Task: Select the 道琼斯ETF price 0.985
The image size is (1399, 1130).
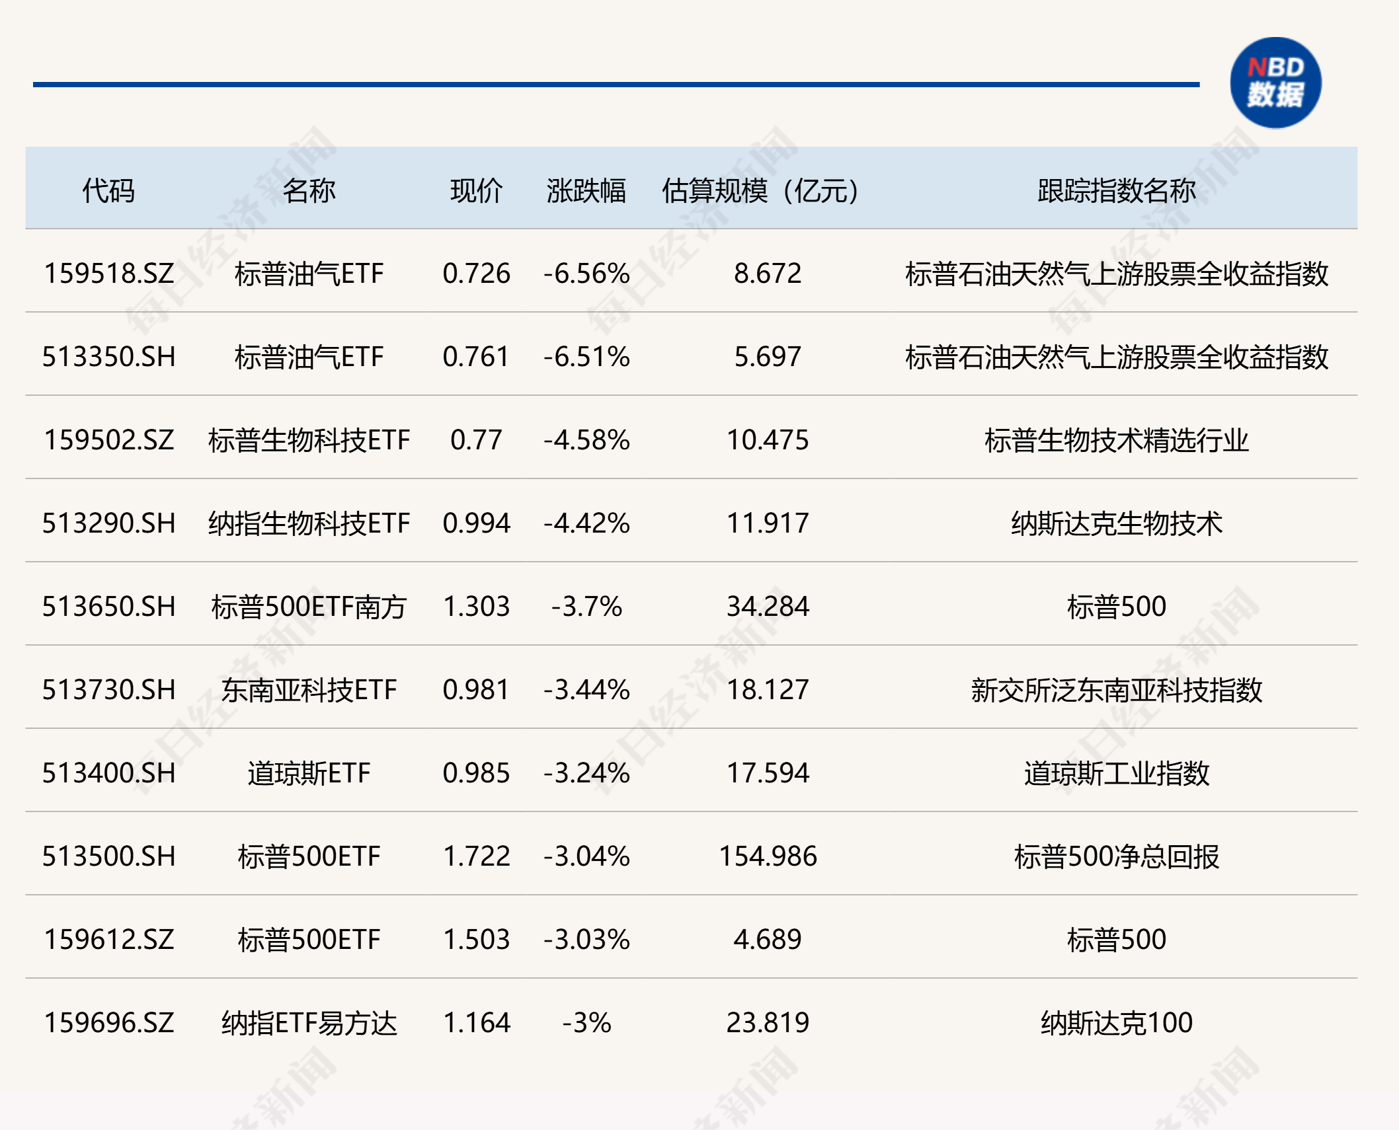Action: click(x=475, y=773)
